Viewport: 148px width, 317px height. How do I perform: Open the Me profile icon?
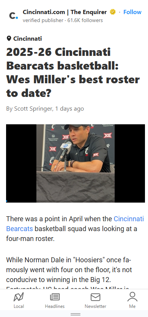click(x=132, y=297)
